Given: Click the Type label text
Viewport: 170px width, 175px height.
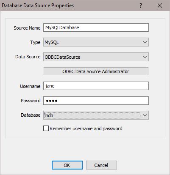Looking at the screenshot, I should pyautogui.click(x=35, y=42).
